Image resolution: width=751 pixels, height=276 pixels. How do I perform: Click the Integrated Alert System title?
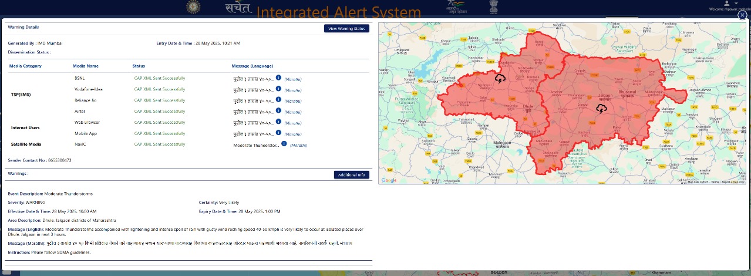coord(339,12)
